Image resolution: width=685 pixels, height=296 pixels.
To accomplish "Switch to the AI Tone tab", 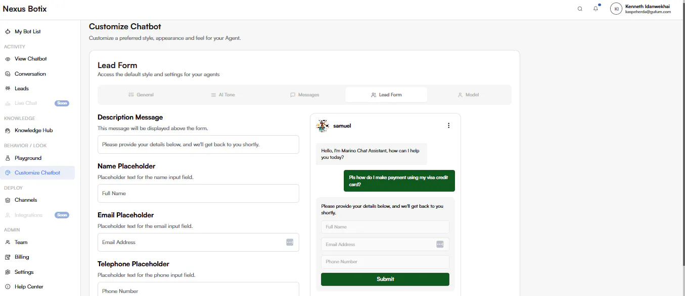I will coord(222,95).
